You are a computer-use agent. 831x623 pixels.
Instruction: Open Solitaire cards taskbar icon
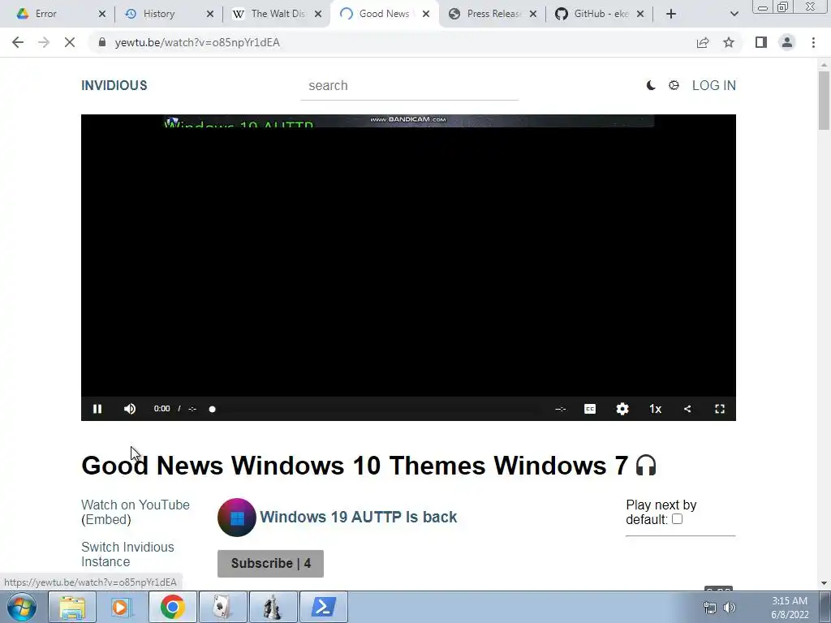pos(222,607)
